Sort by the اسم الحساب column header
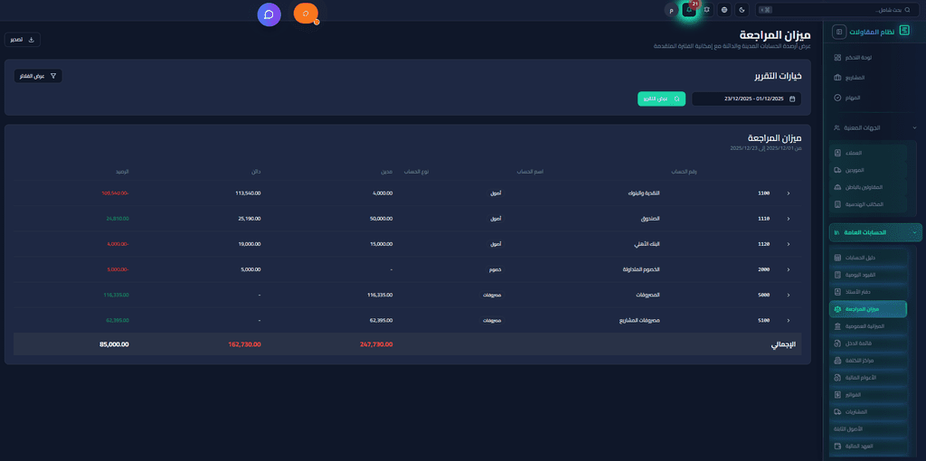926x461 pixels. tap(530, 171)
